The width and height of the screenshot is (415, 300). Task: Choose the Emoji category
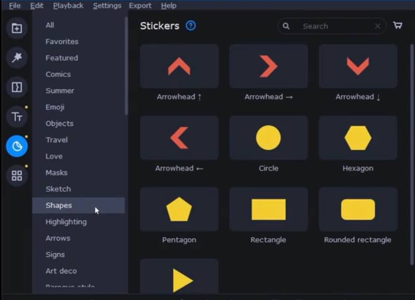click(x=55, y=107)
